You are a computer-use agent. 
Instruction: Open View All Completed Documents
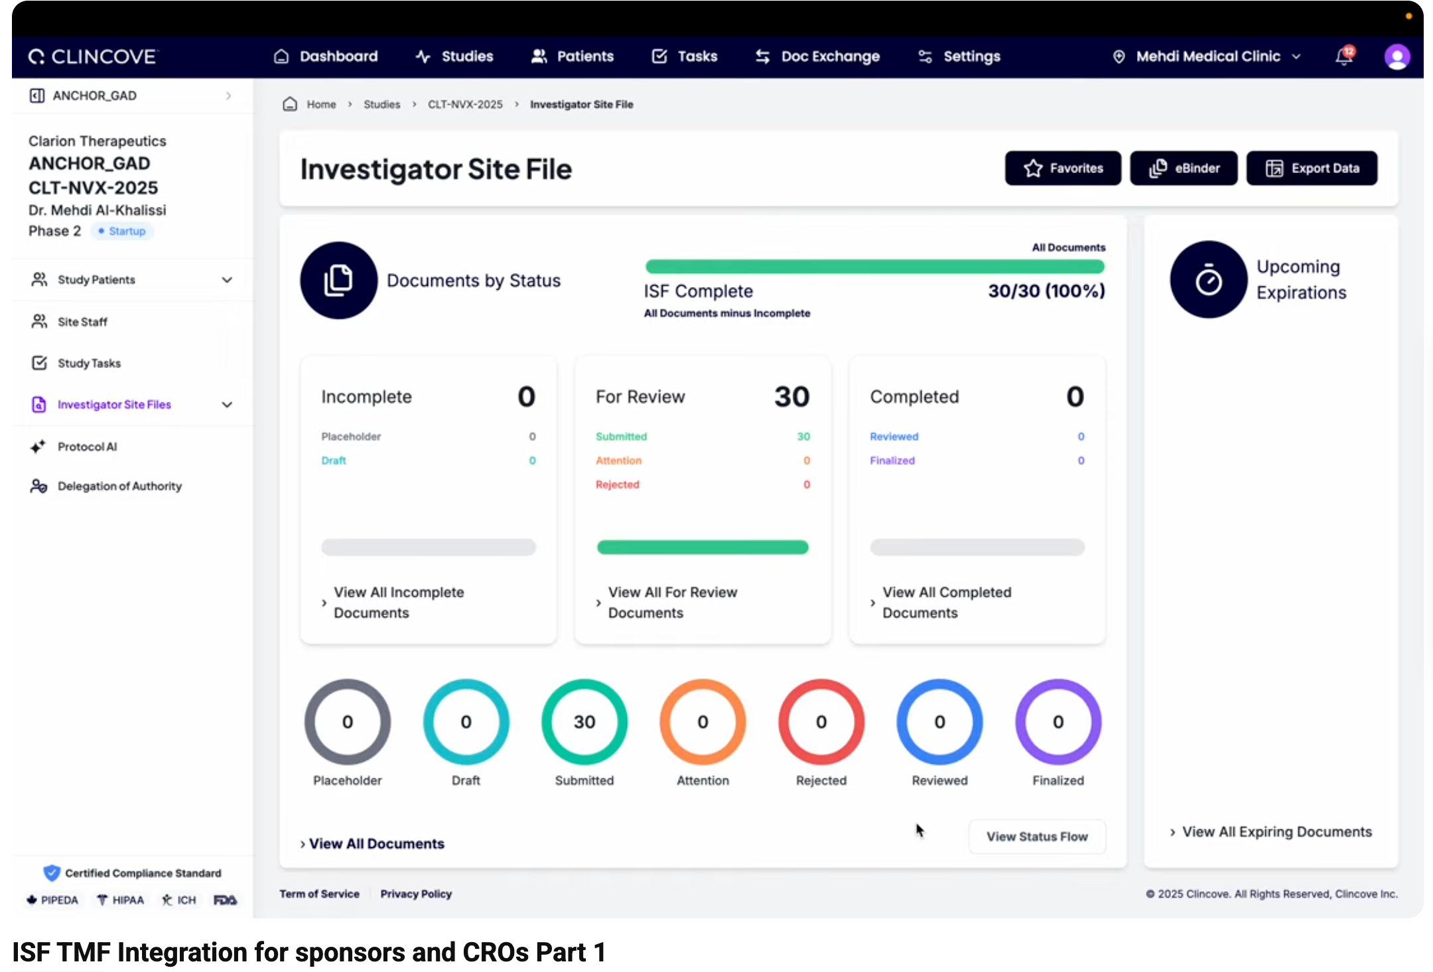[x=946, y=602]
